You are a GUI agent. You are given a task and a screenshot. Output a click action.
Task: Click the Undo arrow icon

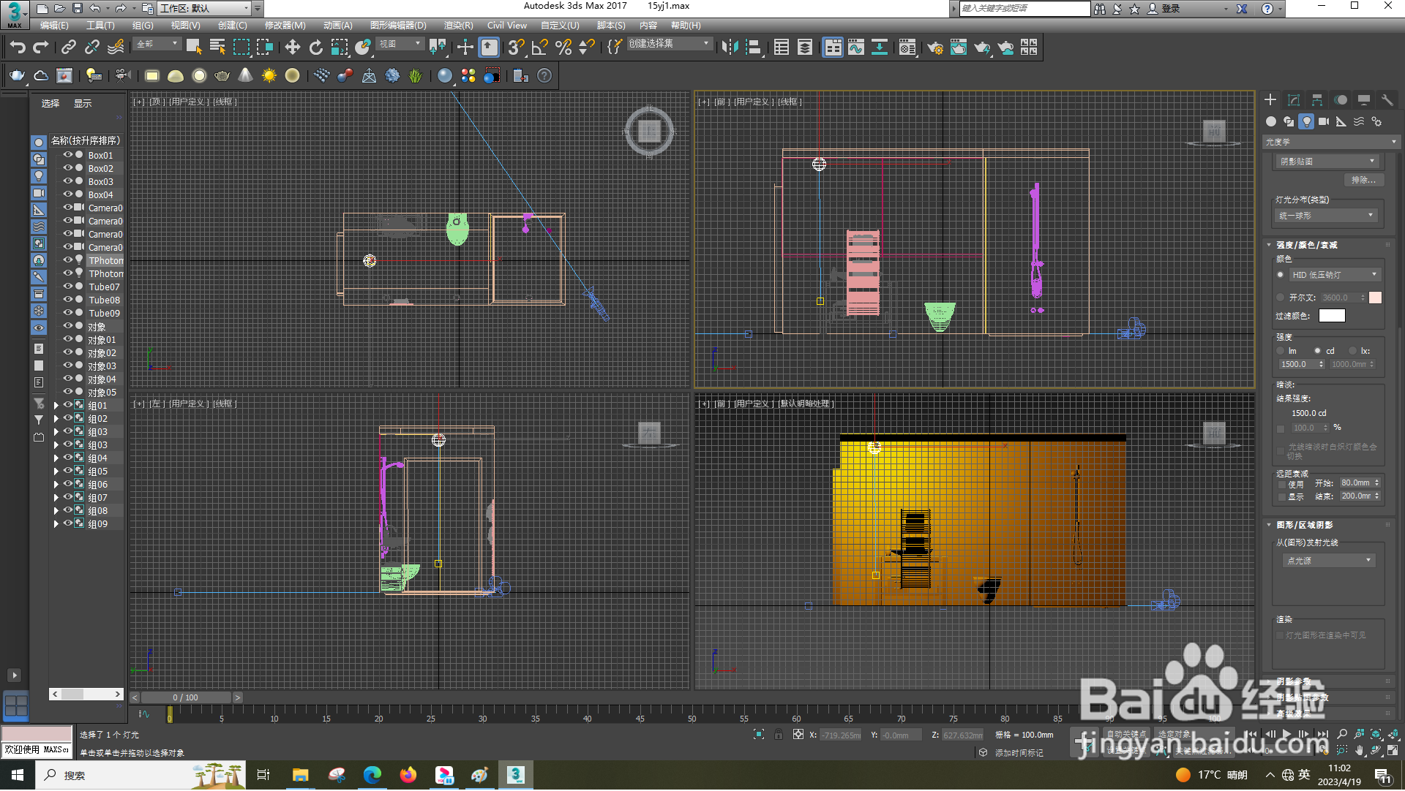18,48
